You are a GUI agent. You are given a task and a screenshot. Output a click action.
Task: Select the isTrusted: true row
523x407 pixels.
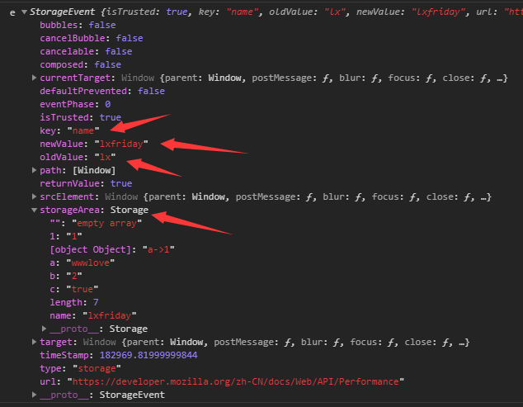click(80, 117)
